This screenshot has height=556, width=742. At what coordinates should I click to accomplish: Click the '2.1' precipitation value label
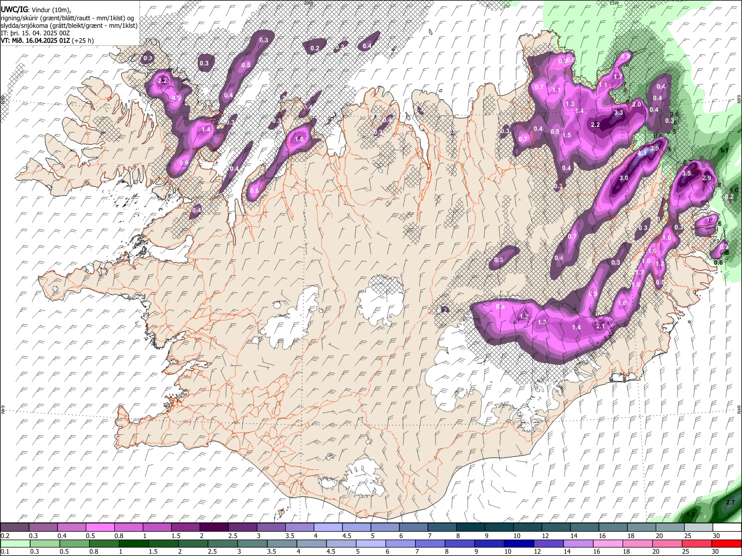601,326
